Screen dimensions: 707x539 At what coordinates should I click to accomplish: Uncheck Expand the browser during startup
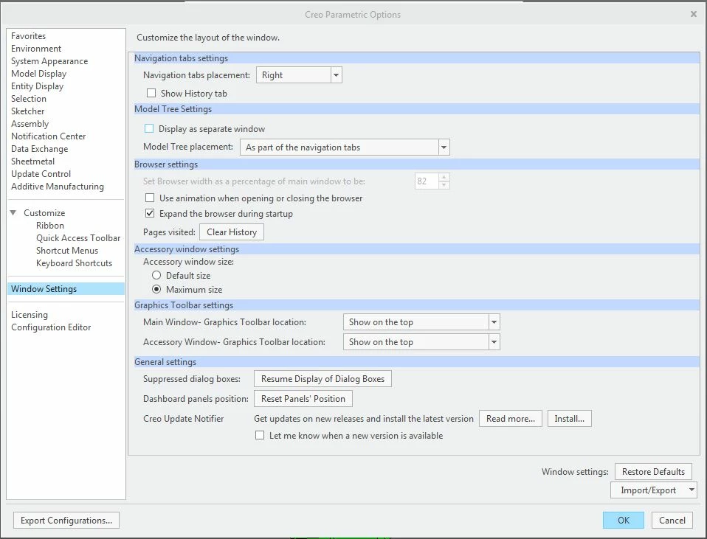150,213
